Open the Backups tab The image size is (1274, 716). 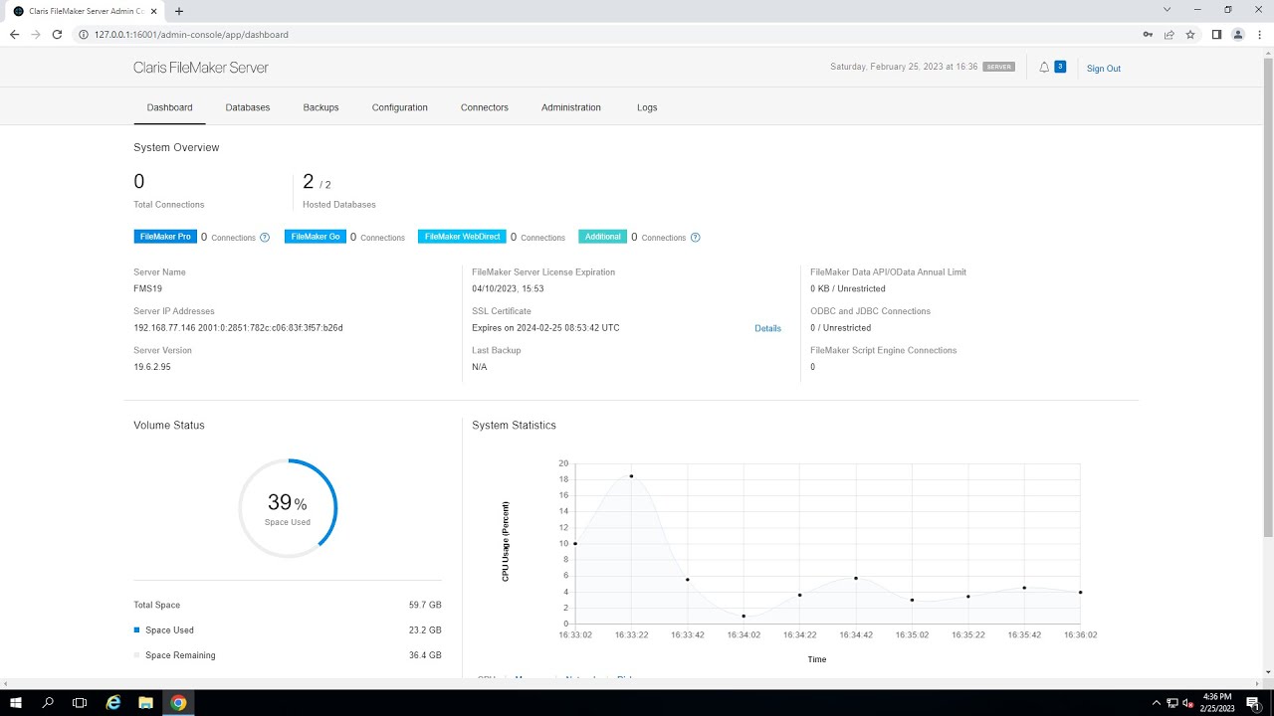click(x=320, y=107)
